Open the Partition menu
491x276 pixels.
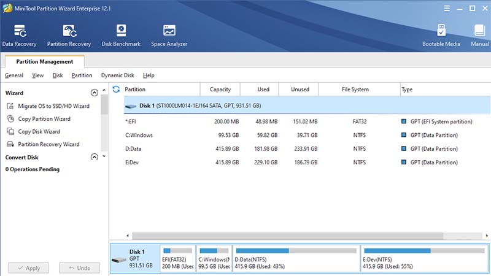click(82, 75)
